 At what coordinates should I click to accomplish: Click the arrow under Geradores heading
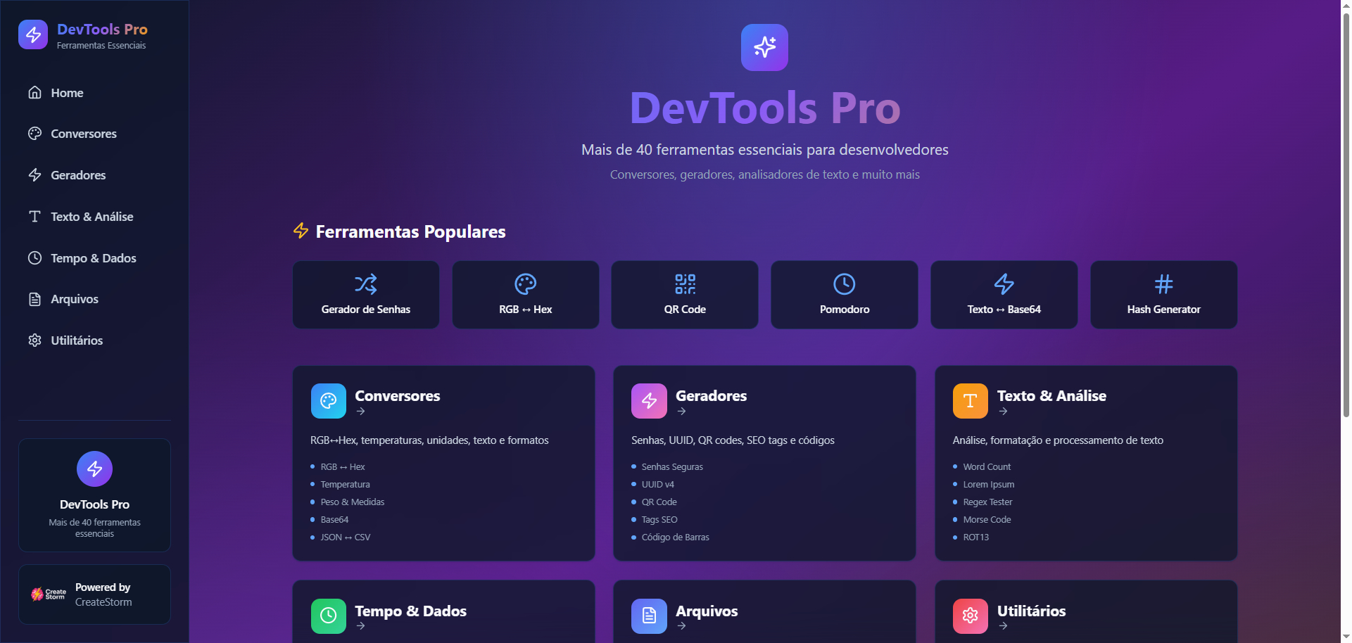tap(681, 412)
